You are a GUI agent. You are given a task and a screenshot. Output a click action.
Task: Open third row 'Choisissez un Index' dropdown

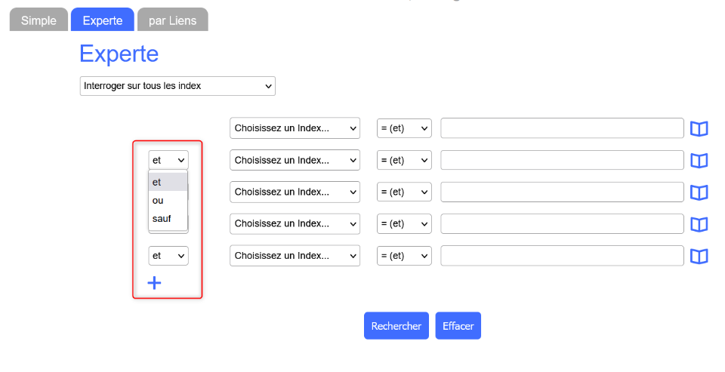click(295, 192)
